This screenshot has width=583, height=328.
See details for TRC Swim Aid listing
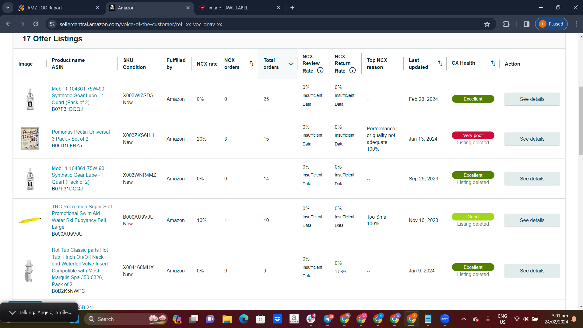532,220
